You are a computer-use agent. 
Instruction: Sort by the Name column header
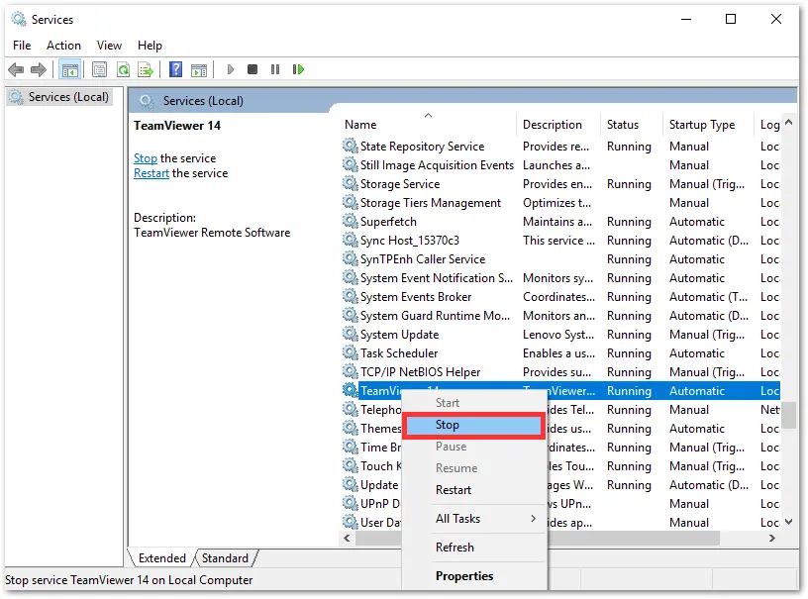tap(428, 125)
